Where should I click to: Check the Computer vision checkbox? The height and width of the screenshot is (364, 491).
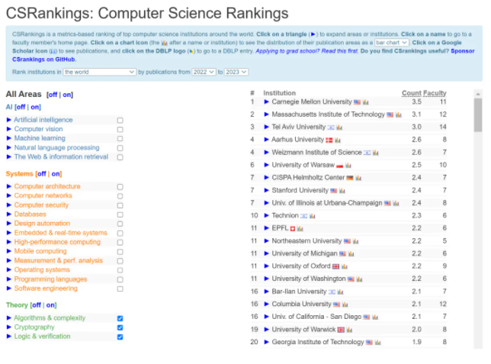(x=120, y=130)
